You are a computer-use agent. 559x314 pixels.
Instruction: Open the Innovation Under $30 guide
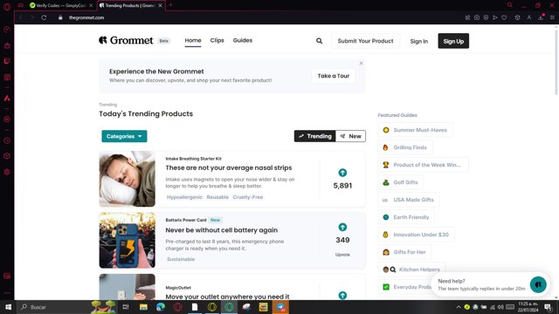pos(416,235)
